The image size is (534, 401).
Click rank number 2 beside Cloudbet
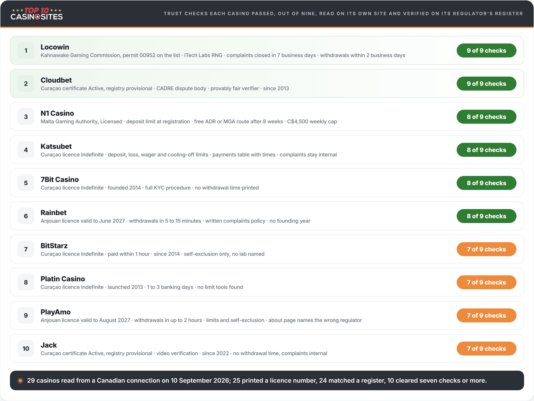tap(26, 84)
